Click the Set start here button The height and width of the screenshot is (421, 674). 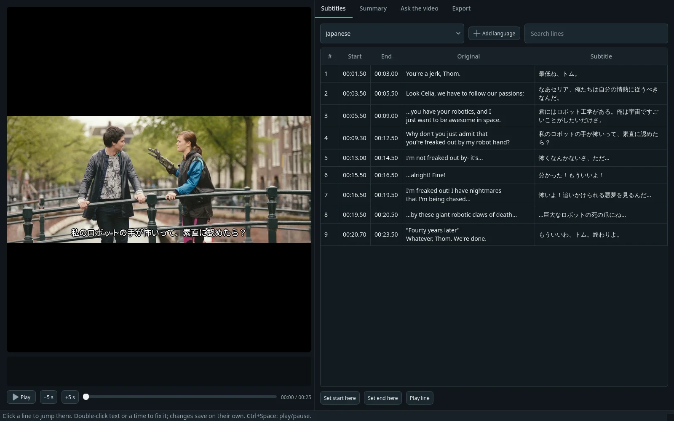click(x=340, y=398)
